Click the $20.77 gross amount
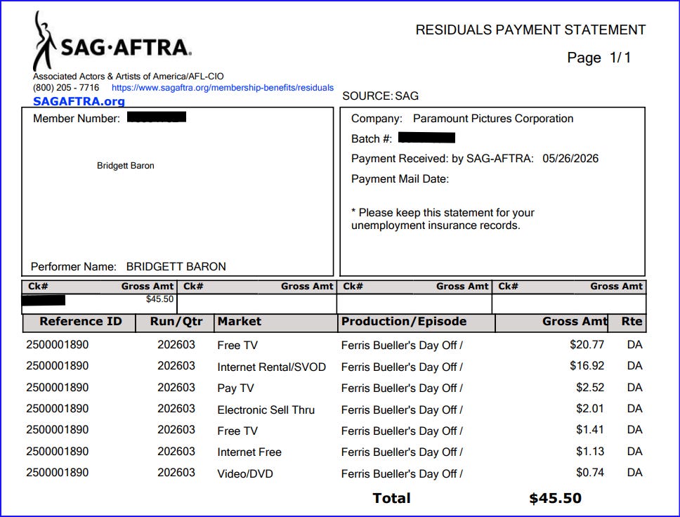 pos(587,345)
